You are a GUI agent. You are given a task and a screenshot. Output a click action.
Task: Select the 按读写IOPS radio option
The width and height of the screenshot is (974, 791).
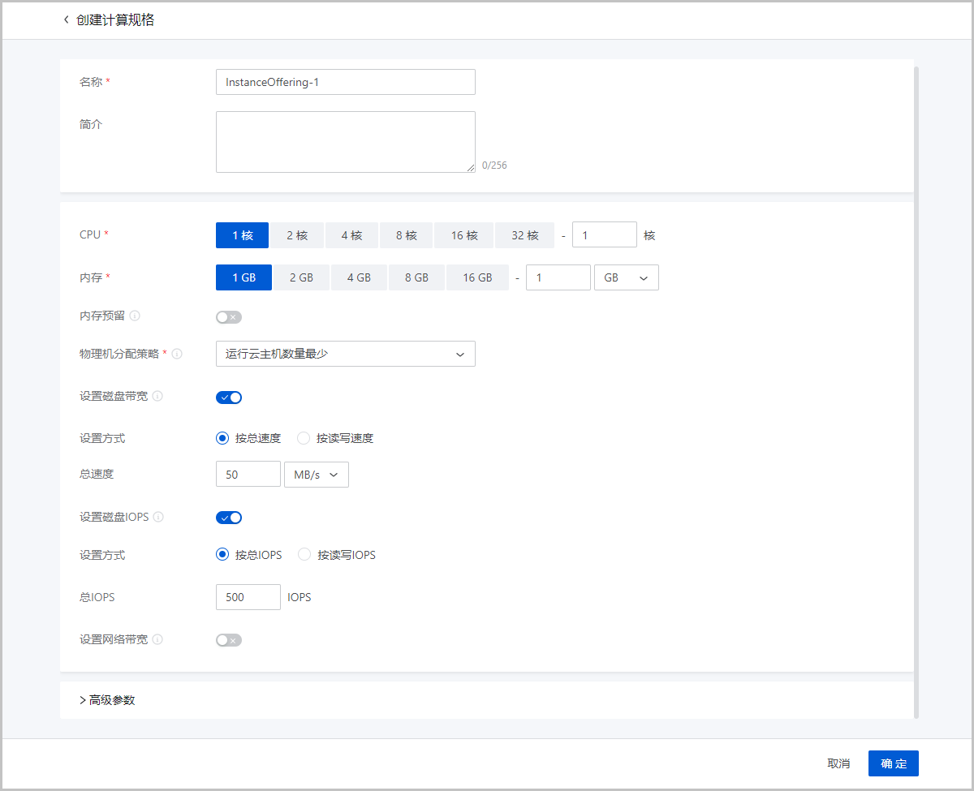pos(304,555)
